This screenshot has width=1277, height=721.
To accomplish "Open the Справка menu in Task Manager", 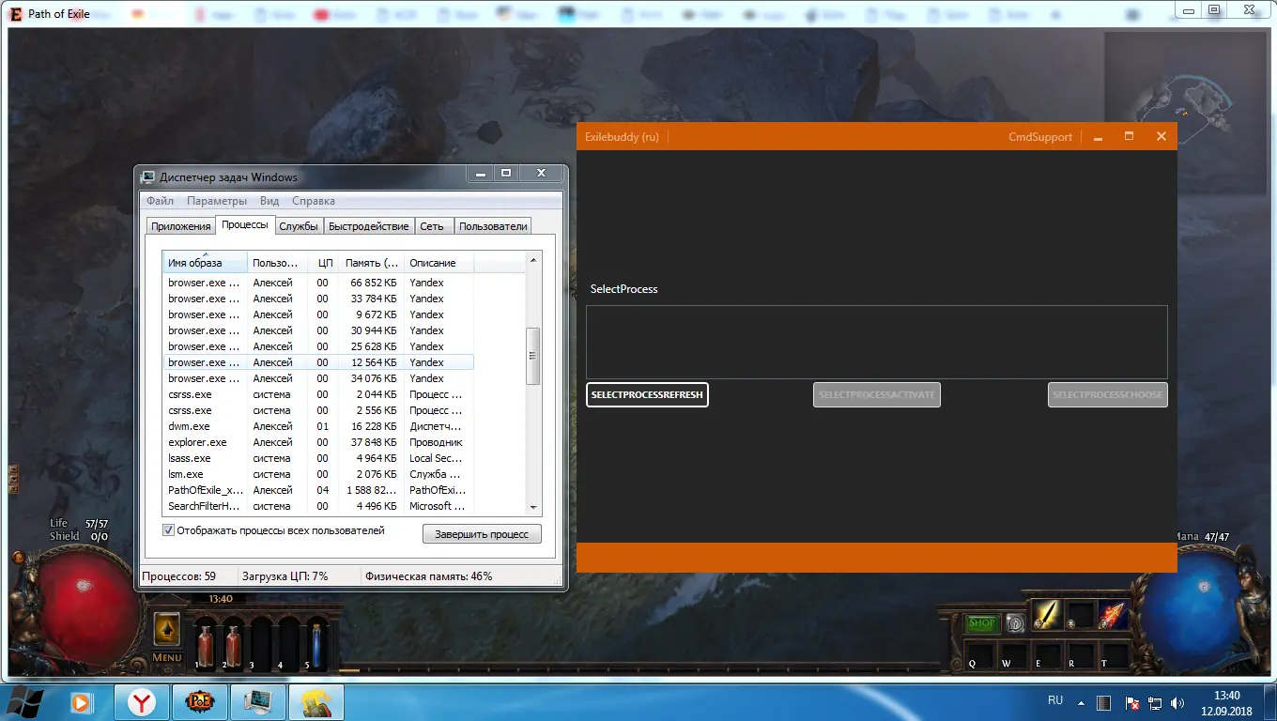I will pyautogui.click(x=314, y=201).
